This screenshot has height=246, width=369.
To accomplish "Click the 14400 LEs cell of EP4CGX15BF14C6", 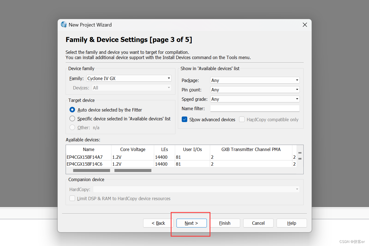I will tap(164, 164).
